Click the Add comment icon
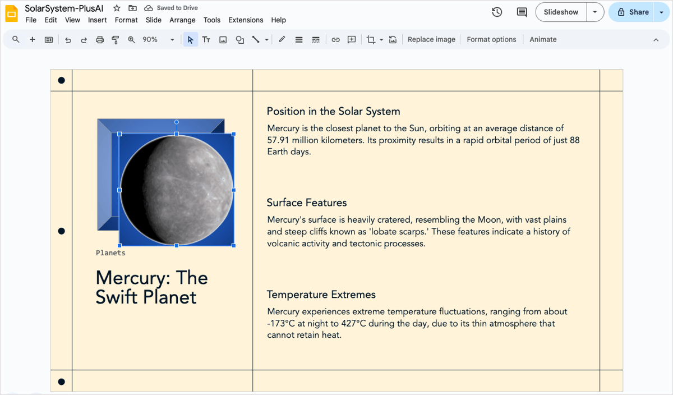 352,39
